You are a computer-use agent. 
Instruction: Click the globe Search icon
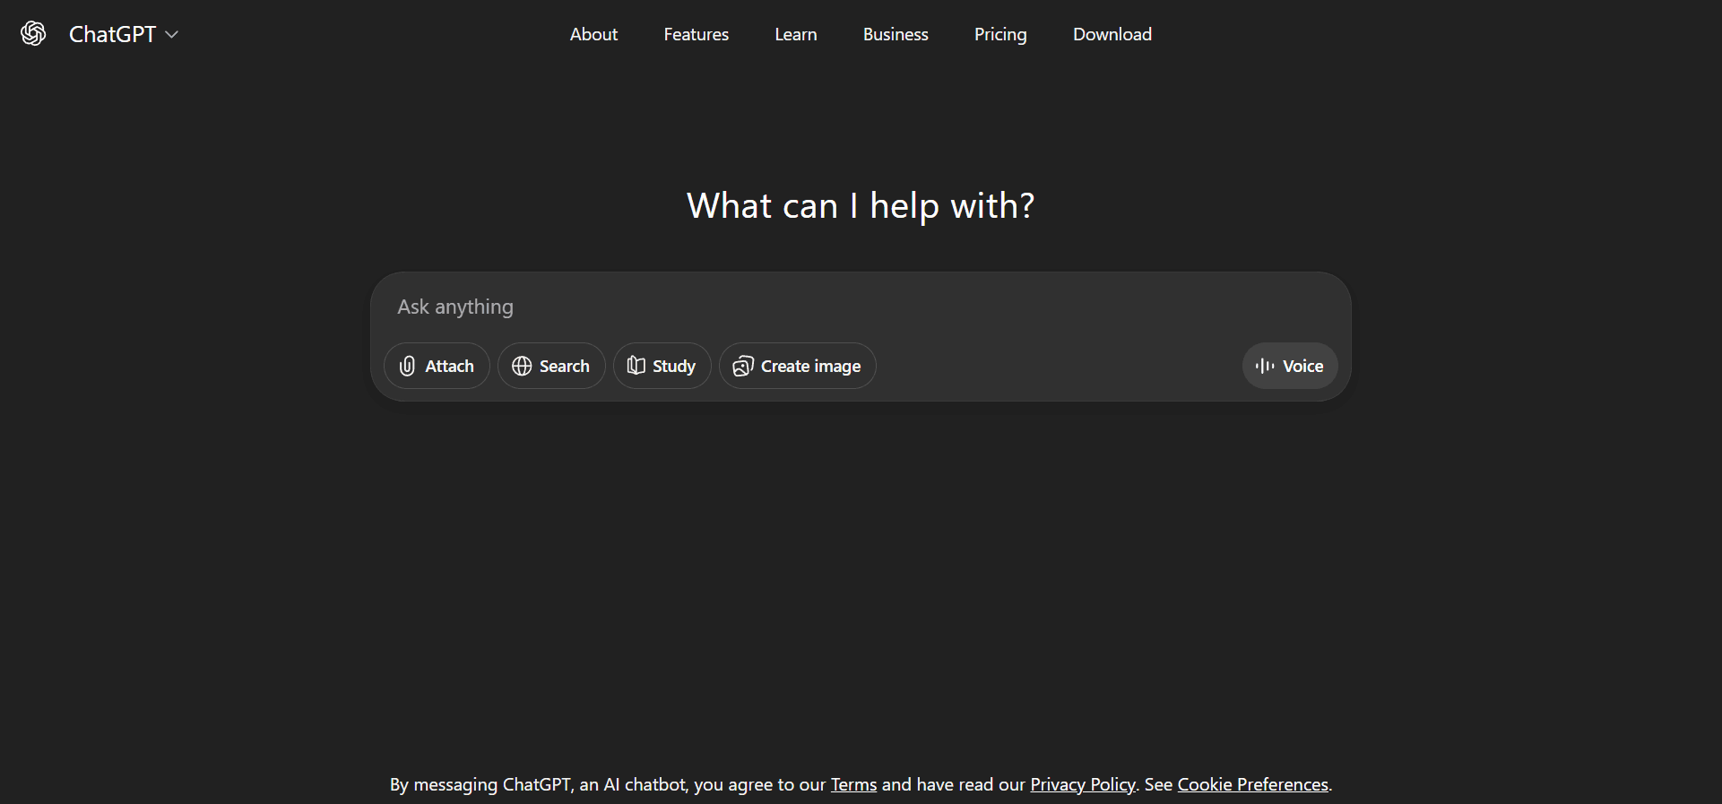(522, 366)
